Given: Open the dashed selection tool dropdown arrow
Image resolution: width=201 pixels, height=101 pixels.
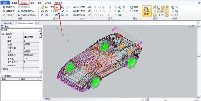Looking at the screenshot, I should [69, 7].
